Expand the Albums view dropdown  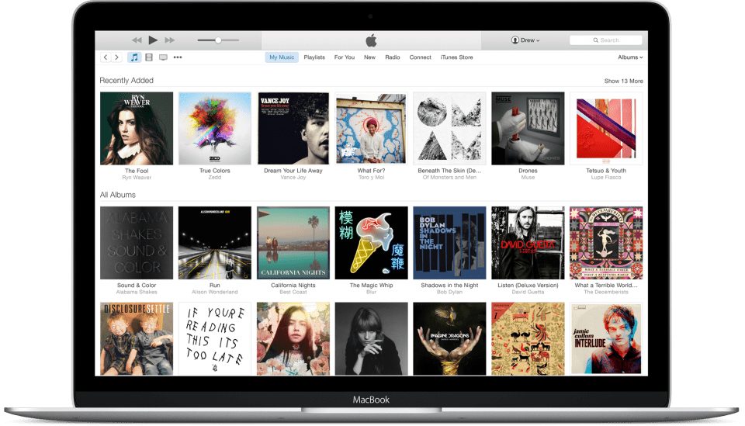tap(630, 57)
